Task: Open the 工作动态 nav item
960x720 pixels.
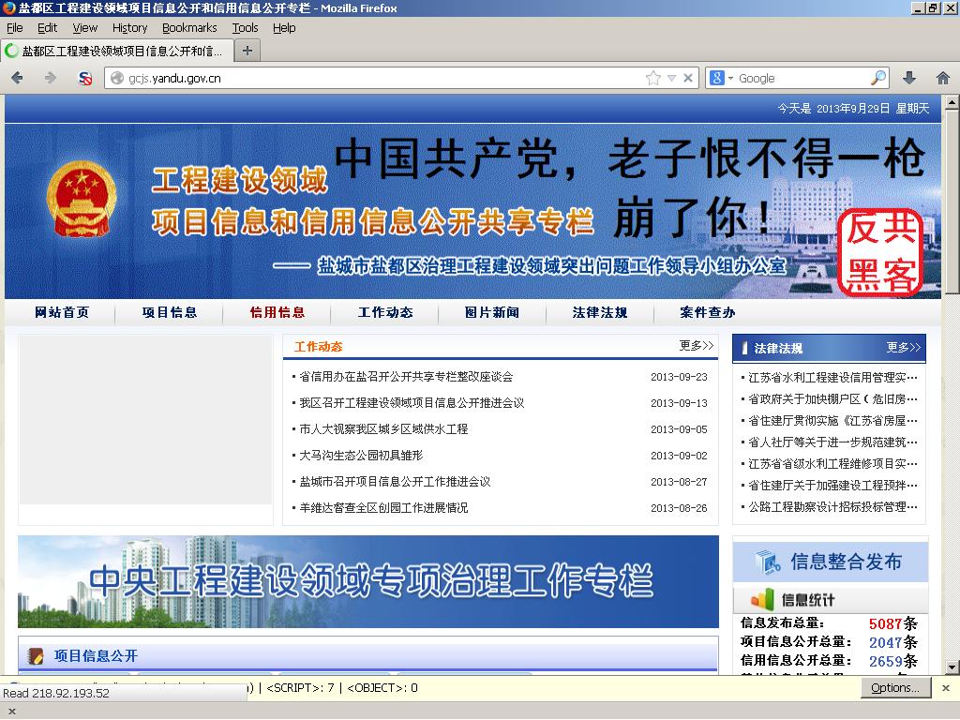Action: [x=385, y=312]
